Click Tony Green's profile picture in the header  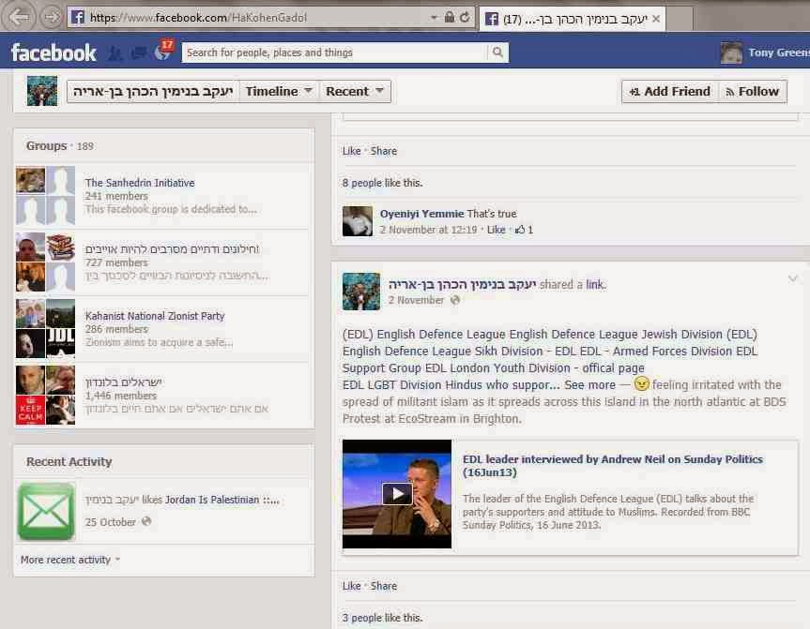point(731,52)
